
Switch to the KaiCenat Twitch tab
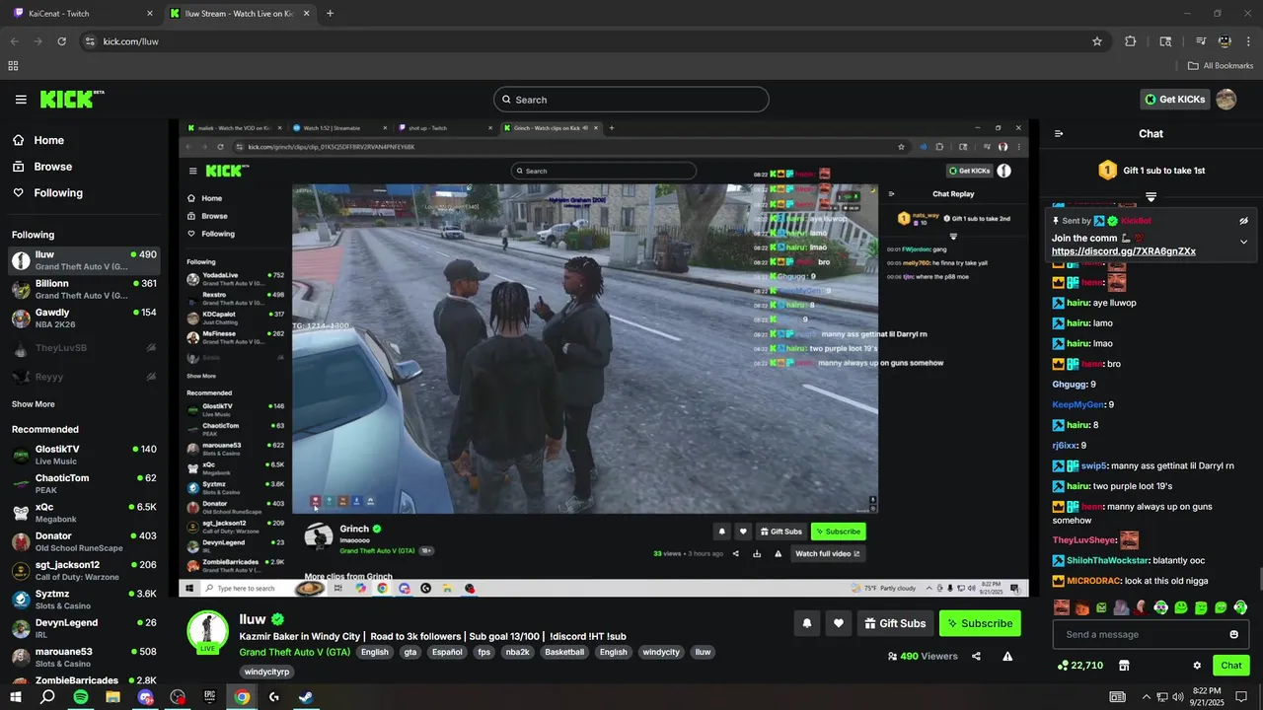pos(81,14)
